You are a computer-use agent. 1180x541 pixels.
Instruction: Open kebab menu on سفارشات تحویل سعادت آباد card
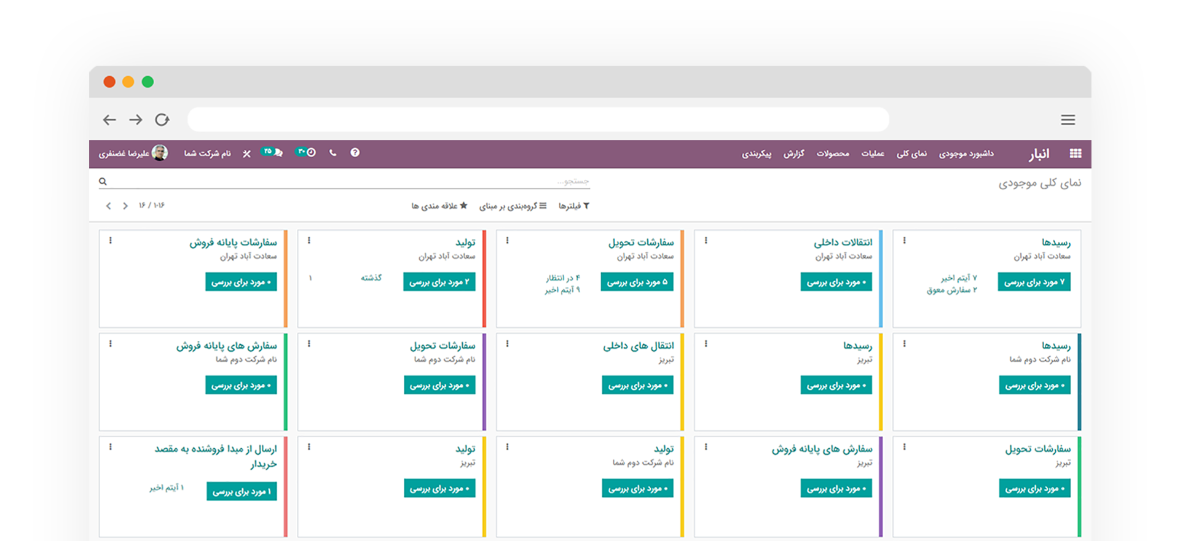507,241
